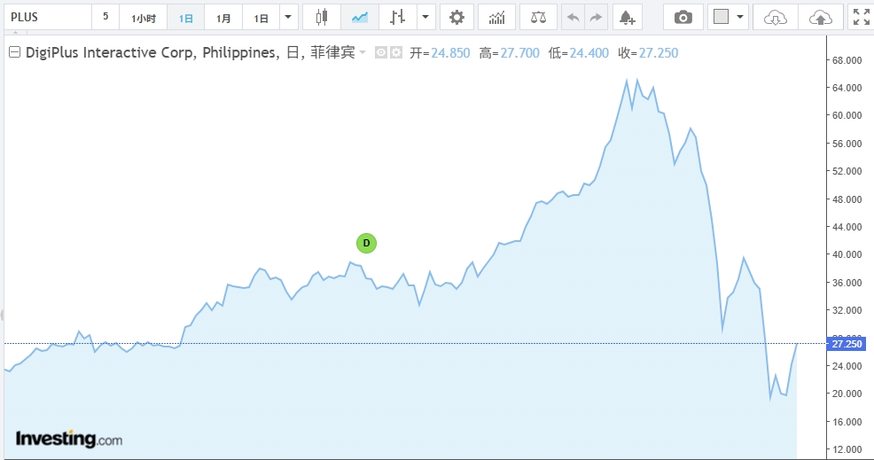The height and width of the screenshot is (460, 874).
Task: Toggle fullscreen chart mode
Action: pyautogui.click(x=862, y=18)
